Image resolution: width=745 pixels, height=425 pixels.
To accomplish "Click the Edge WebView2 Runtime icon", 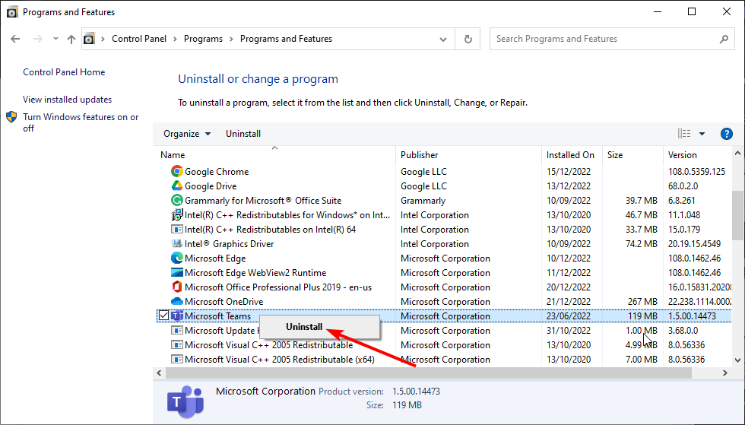I will pos(176,273).
